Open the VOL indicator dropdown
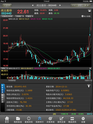This screenshot has width=93, height=124. (4, 68)
